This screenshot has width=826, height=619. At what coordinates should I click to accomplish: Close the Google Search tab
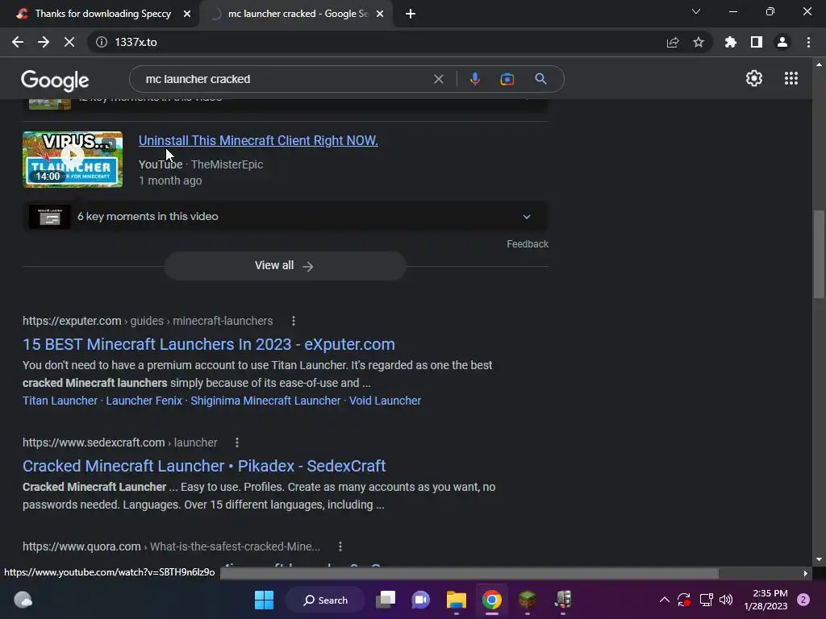click(x=380, y=14)
